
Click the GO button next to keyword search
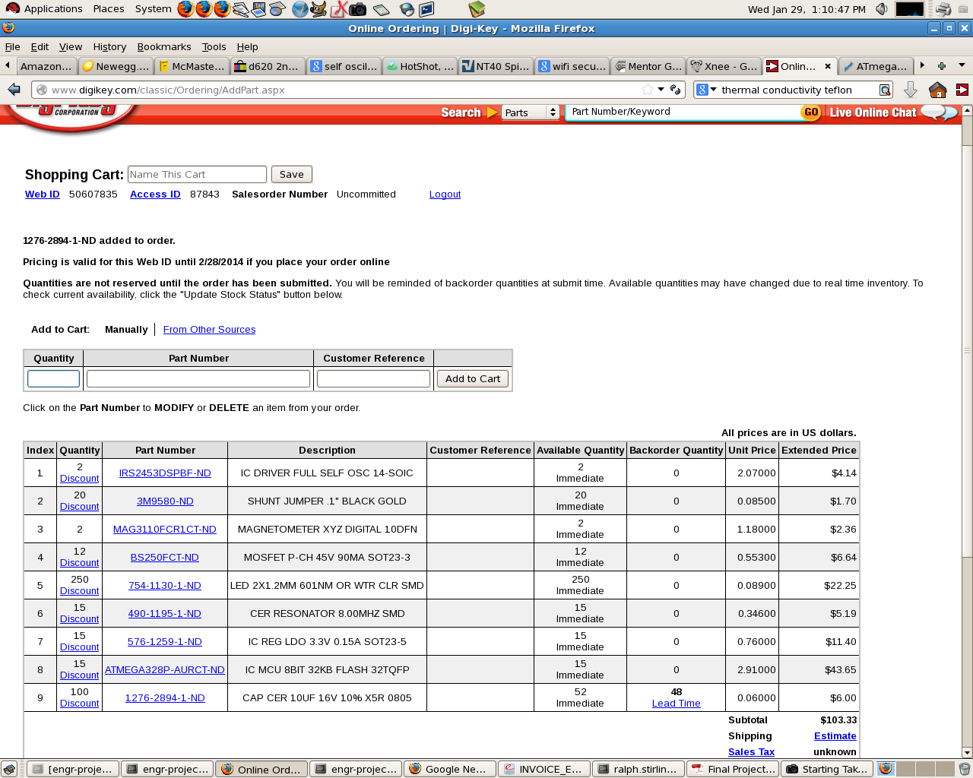coord(811,112)
